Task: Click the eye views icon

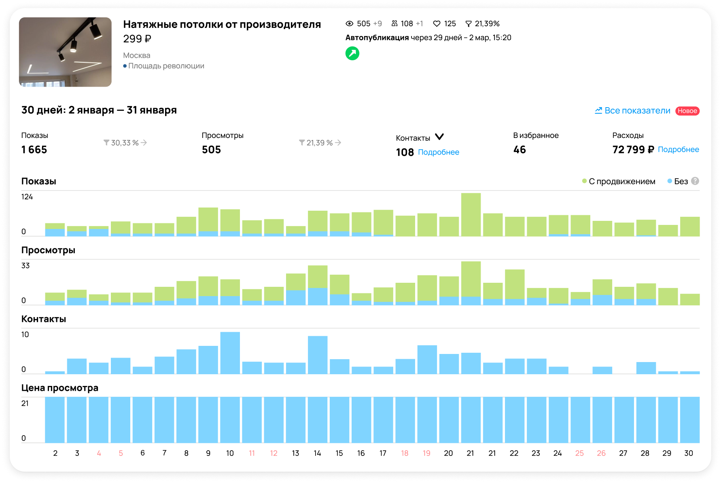Action: (350, 24)
